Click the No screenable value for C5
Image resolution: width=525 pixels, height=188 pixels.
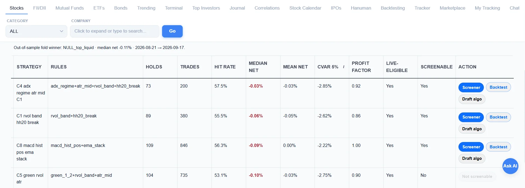(423, 175)
